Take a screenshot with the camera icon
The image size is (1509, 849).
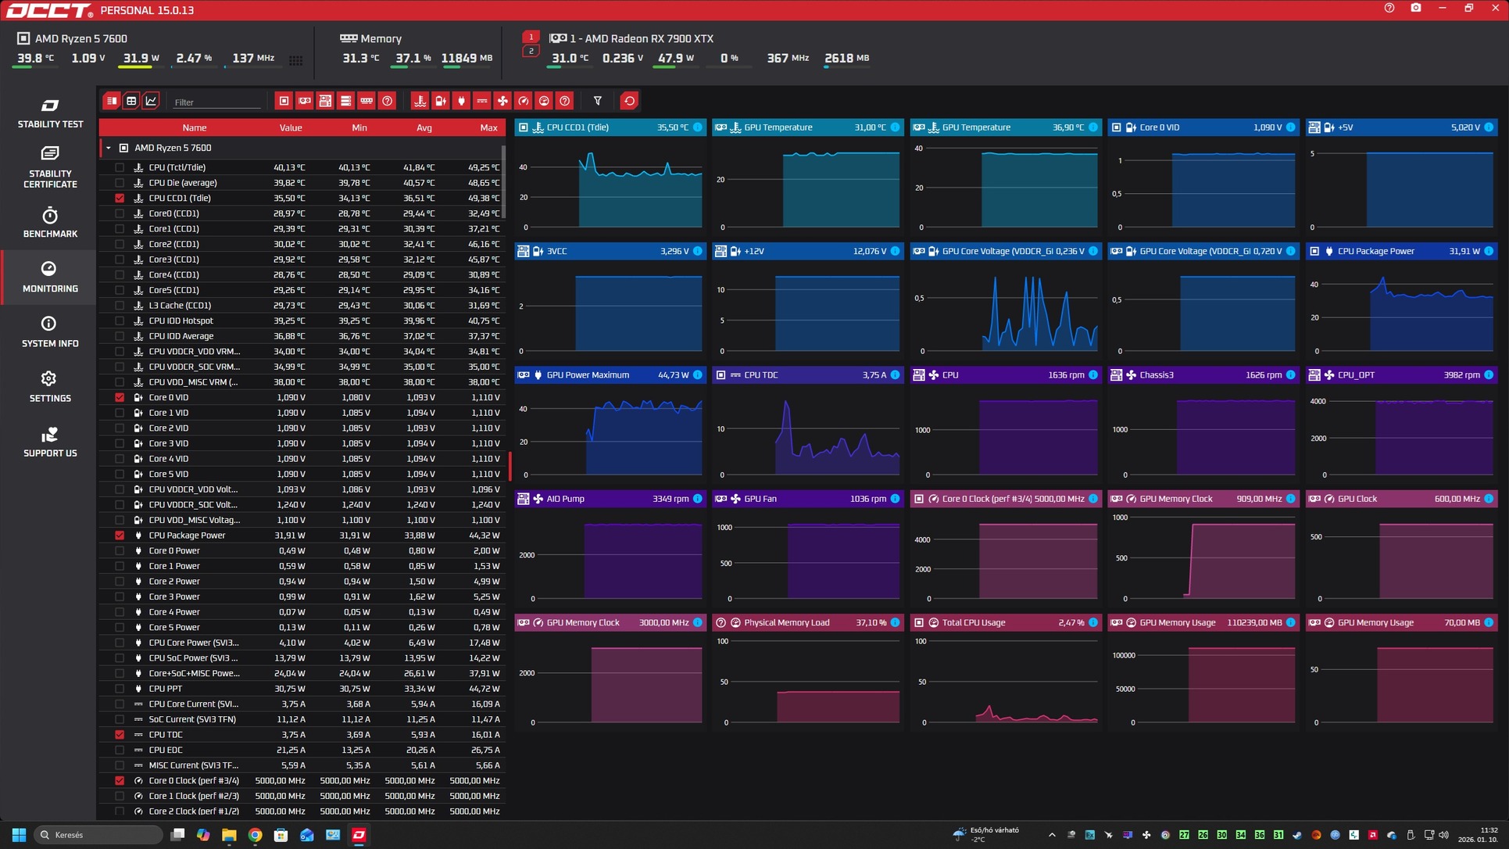(1416, 8)
